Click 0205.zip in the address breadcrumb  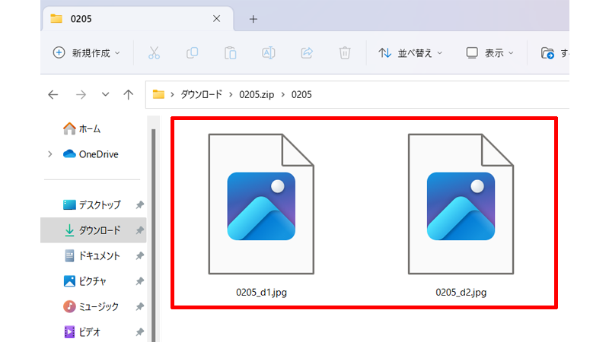coord(257,94)
